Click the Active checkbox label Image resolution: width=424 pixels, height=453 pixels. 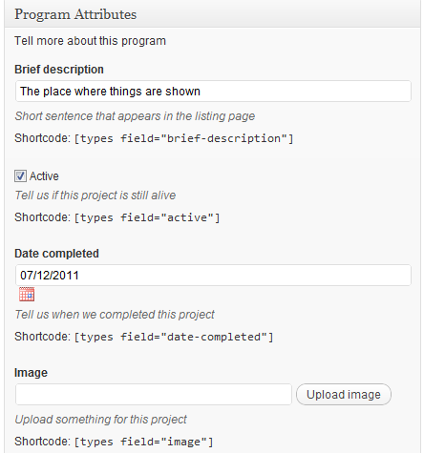44,176
